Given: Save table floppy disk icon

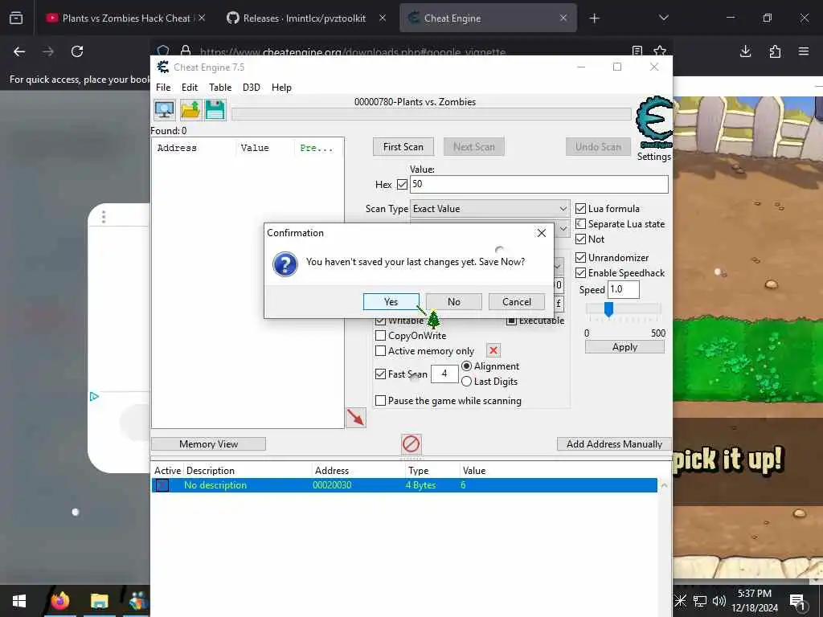Looking at the screenshot, I should point(215,110).
